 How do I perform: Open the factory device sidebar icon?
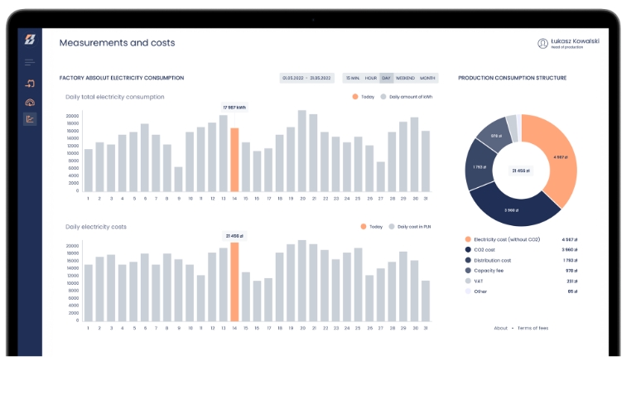[x=30, y=84]
